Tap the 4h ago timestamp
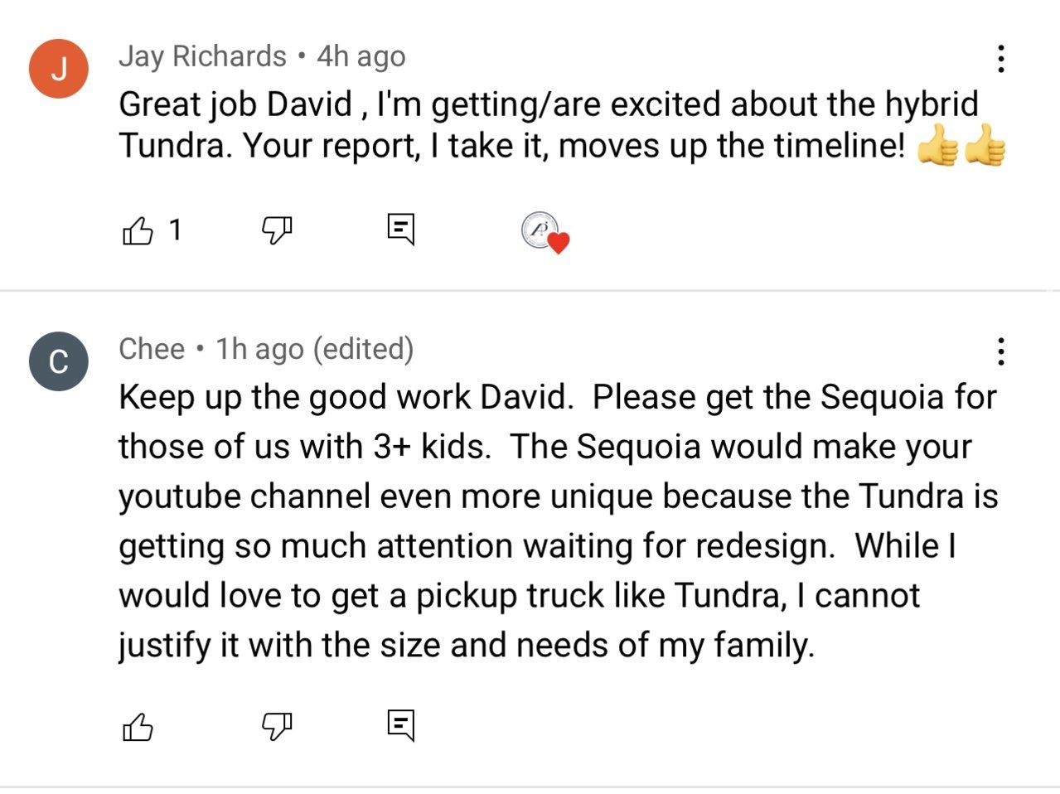Viewport: 1060px width, 794px height. 361,56
